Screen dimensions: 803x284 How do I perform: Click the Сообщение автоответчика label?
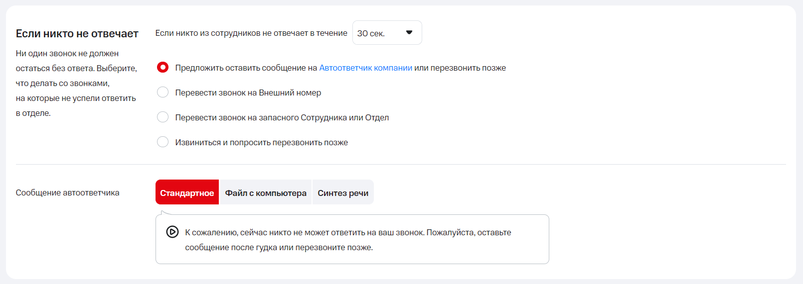(x=67, y=192)
